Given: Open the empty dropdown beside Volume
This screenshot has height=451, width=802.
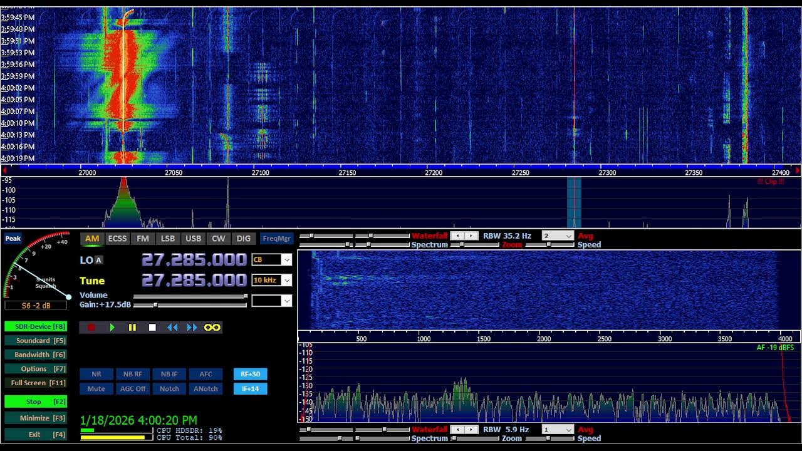Looking at the screenshot, I should pyautogui.click(x=272, y=301).
